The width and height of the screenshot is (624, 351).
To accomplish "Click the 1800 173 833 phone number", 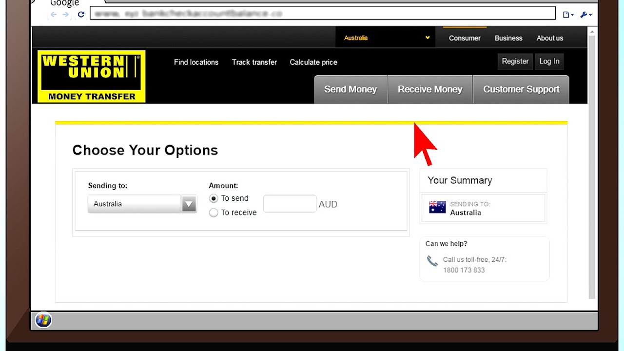I will 464,270.
